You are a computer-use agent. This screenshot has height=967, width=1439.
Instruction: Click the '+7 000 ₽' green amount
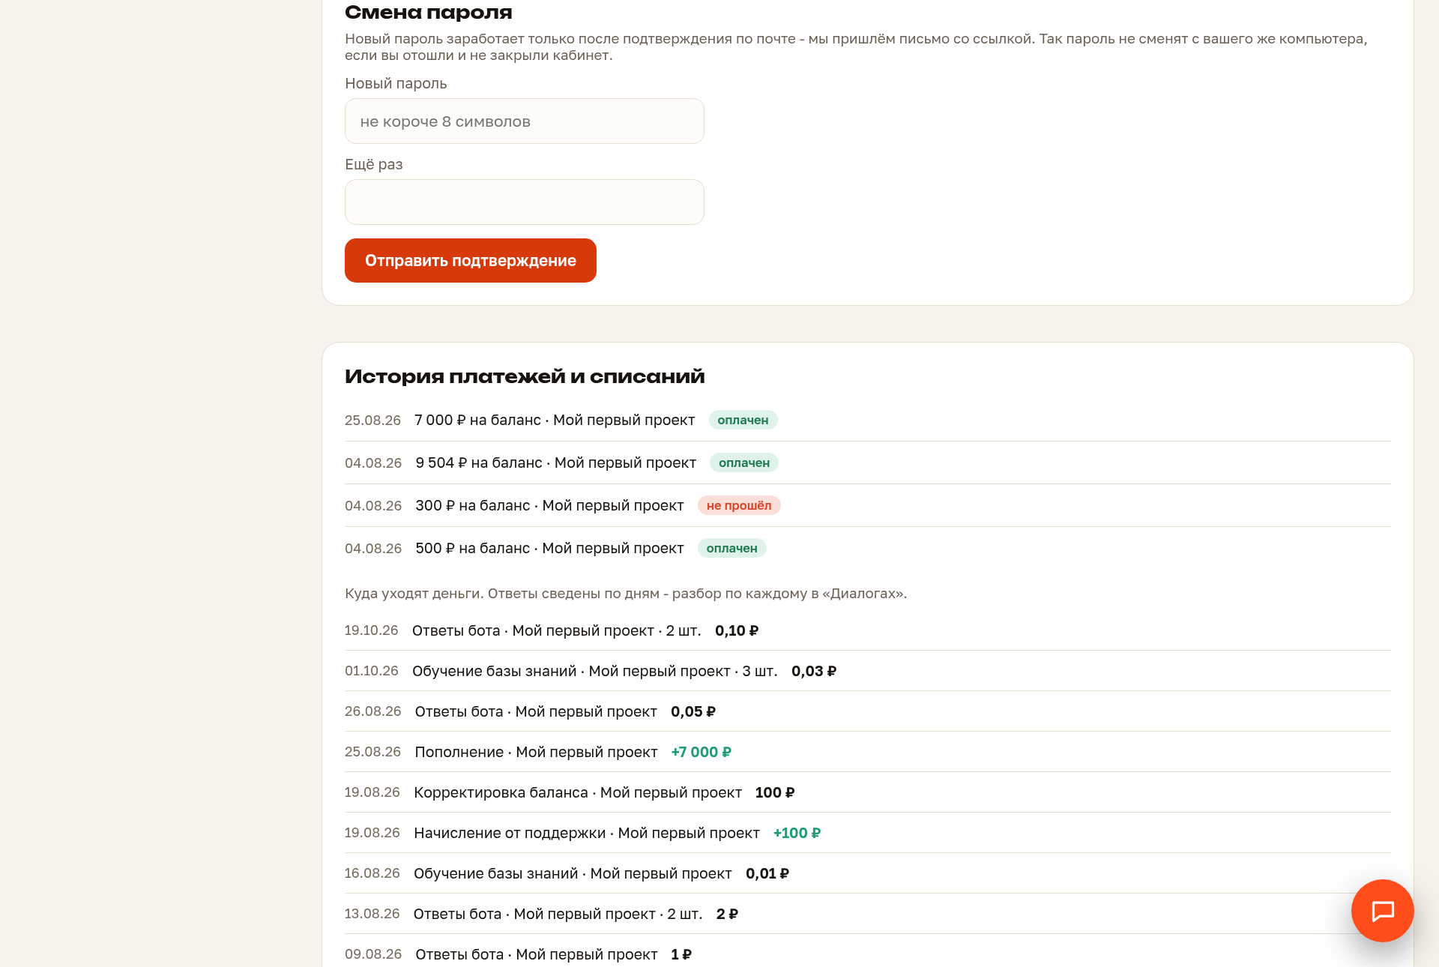701,753
